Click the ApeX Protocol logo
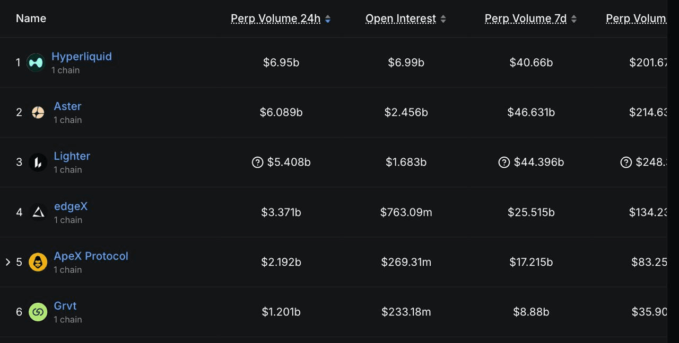The width and height of the screenshot is (679, 343). click(x=38, y=262)
